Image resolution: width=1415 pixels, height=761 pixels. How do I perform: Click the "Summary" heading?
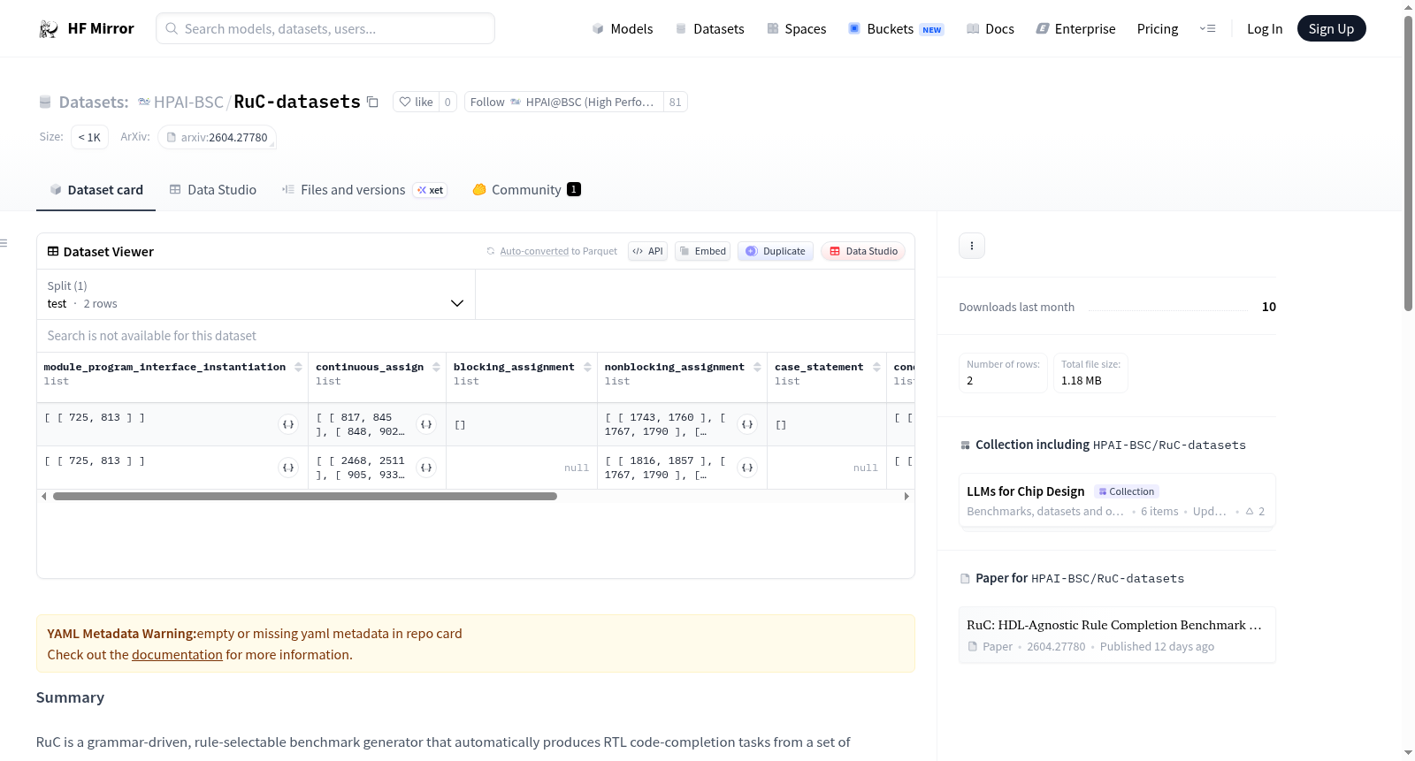[70, 697]
